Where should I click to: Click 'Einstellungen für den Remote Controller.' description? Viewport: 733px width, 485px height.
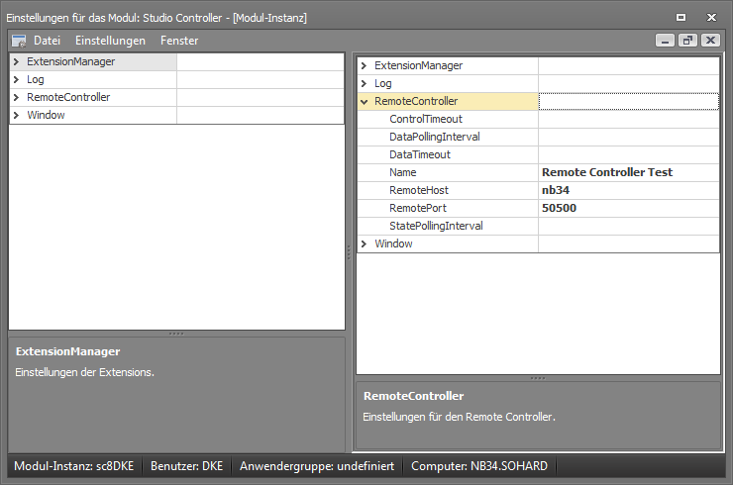click(459, 417)
